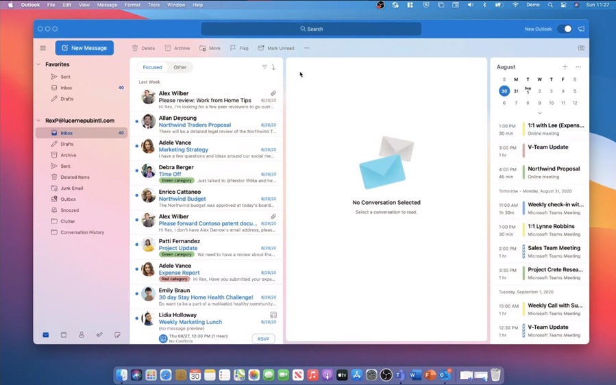616x385 pixels.
Task: Click the Red category tag on Expense Report
Action: (175, 279)
